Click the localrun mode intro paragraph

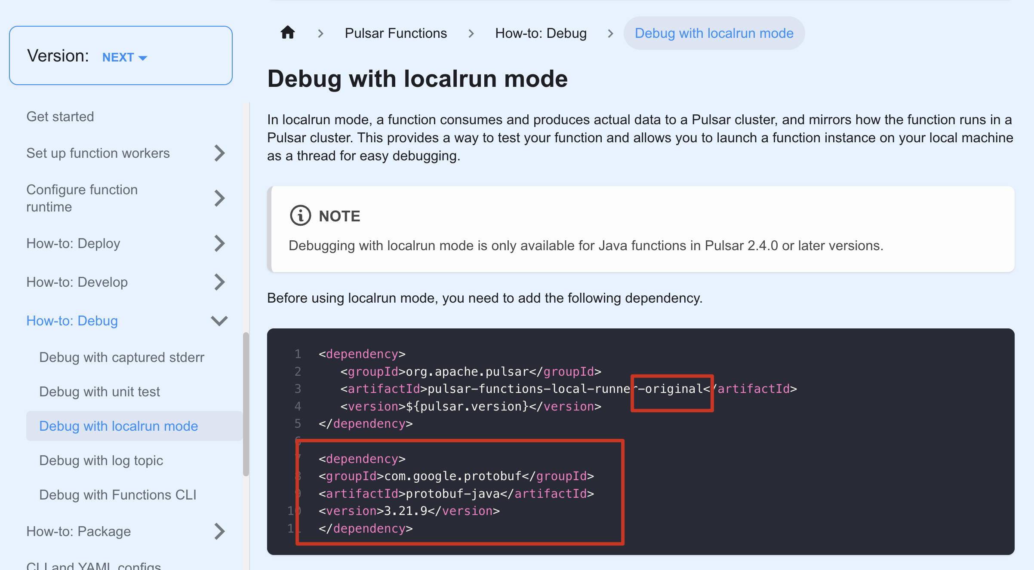[x=640, y=138]
